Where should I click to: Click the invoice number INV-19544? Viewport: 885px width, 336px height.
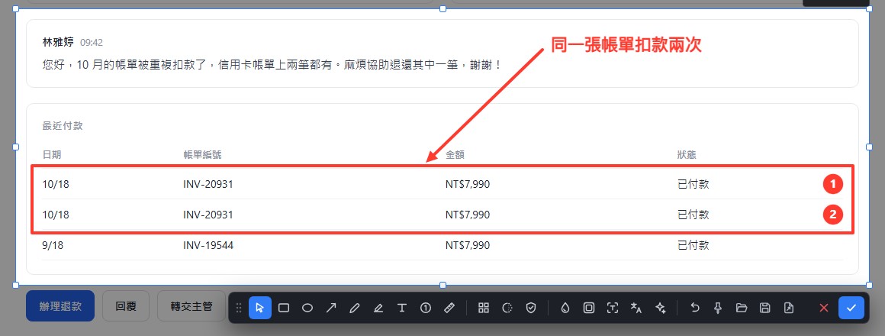coord(208,245)
